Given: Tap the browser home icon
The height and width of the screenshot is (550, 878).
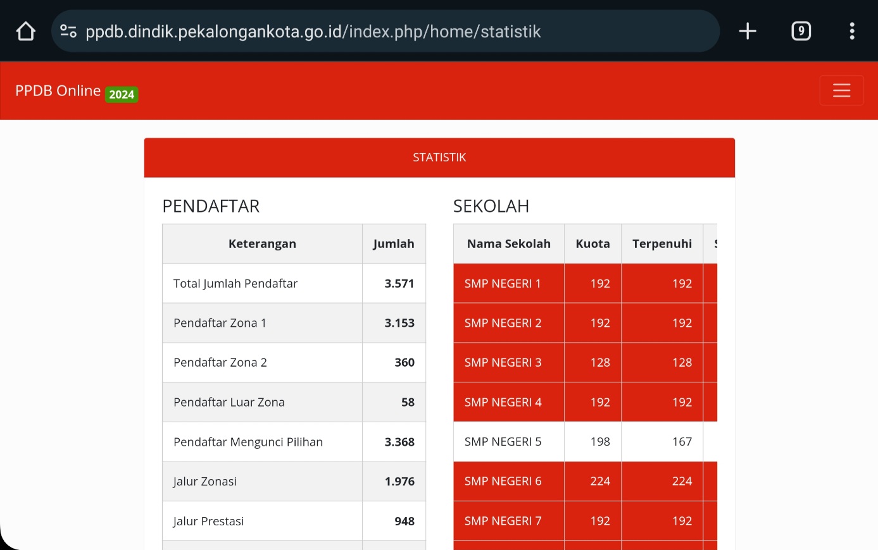Looking at the screenshot, I should coord(25,31).
